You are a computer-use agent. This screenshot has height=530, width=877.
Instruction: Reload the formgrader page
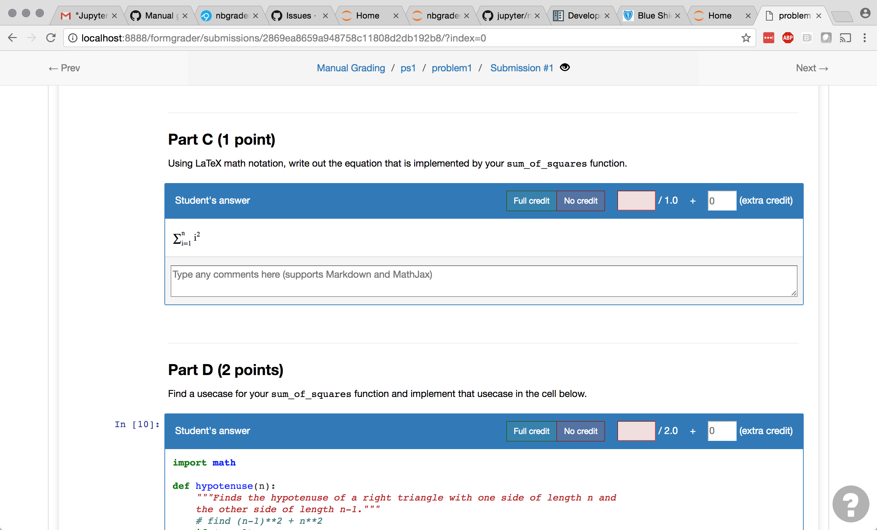pos(51,38)
